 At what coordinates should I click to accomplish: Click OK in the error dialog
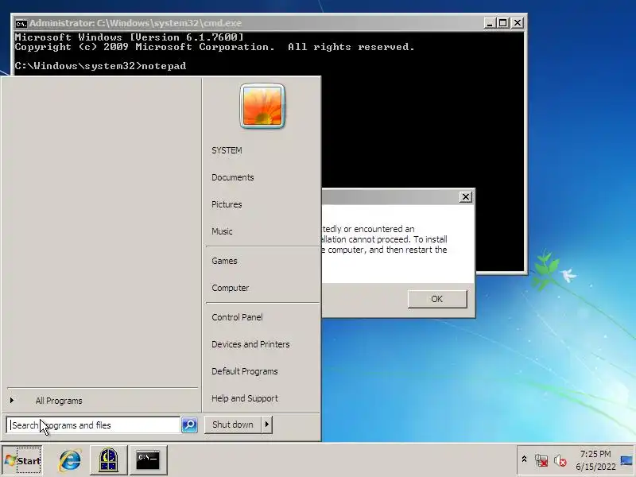point(437,299)
